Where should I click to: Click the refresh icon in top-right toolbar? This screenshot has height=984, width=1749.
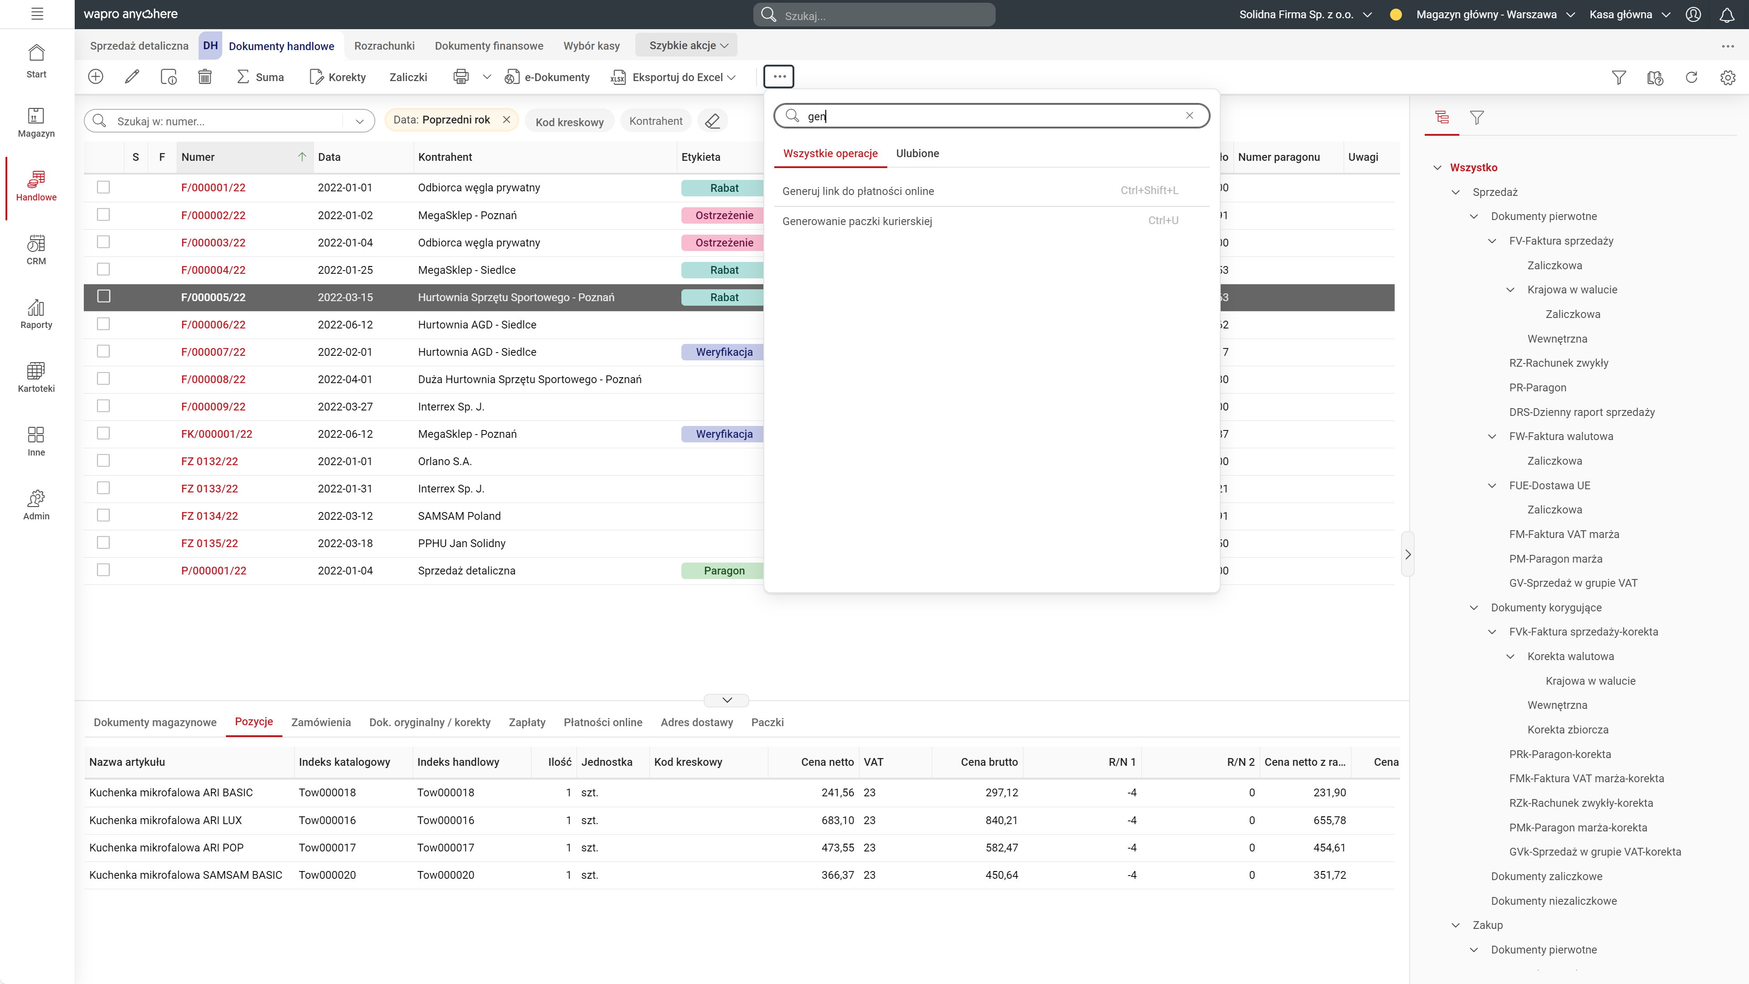[1691, 77]
